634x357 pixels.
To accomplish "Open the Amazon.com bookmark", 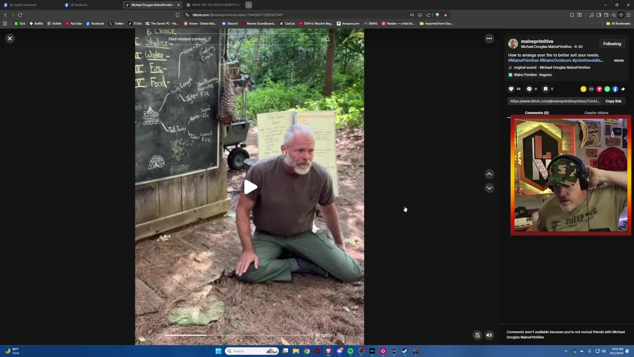I will 348,23.
